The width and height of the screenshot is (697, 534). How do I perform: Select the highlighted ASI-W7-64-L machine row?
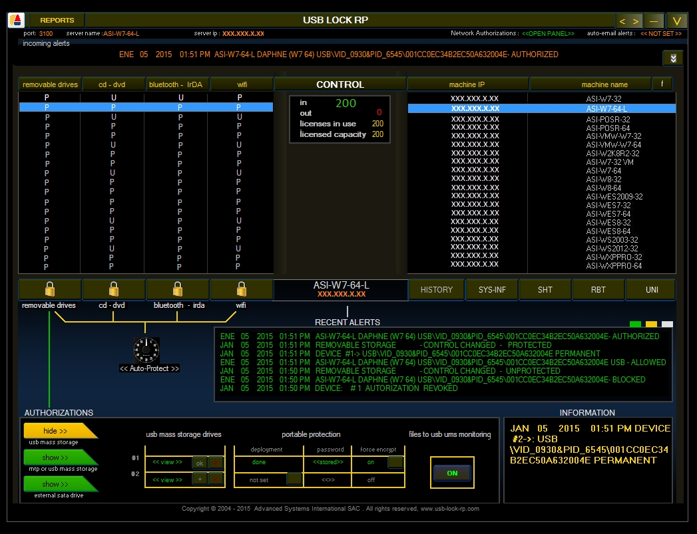point(541,109)
